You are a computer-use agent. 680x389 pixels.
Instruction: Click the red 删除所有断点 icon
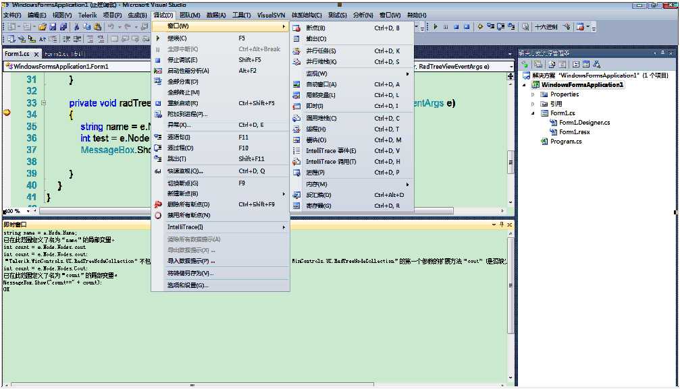[x=158, y=204]
